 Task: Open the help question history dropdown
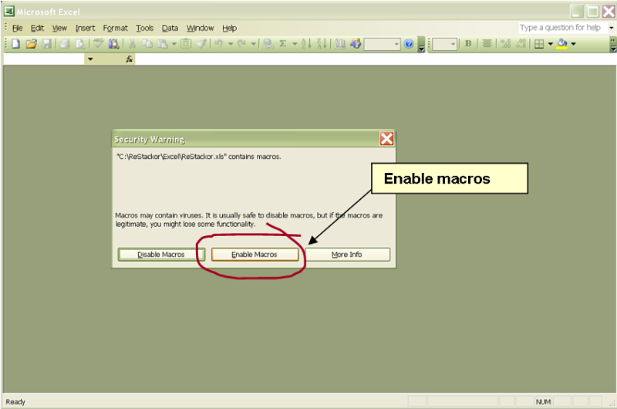(x=611, y=28)
